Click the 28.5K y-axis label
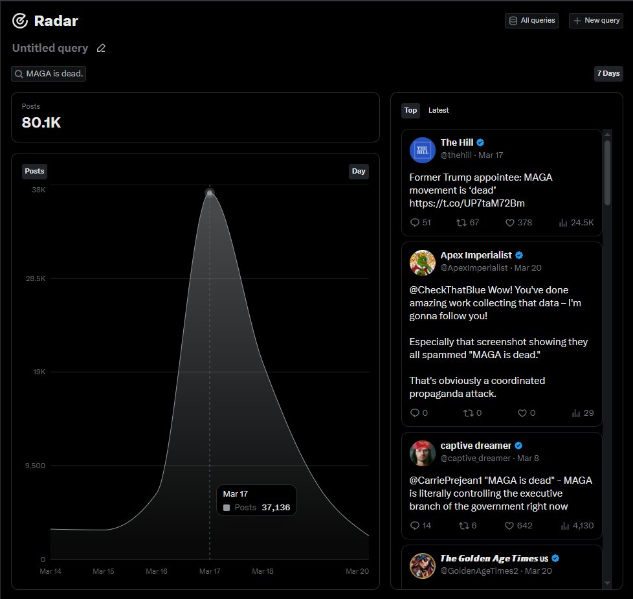 [36, 278]
